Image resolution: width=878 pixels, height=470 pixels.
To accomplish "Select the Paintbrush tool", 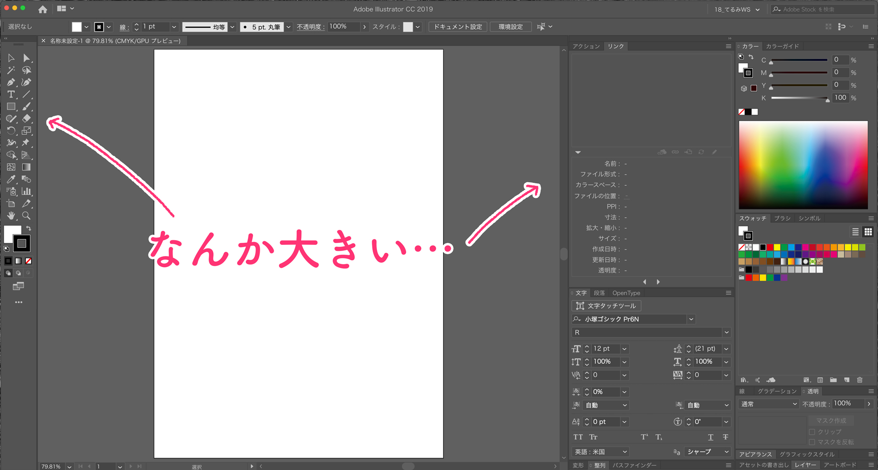I will 26,107.
